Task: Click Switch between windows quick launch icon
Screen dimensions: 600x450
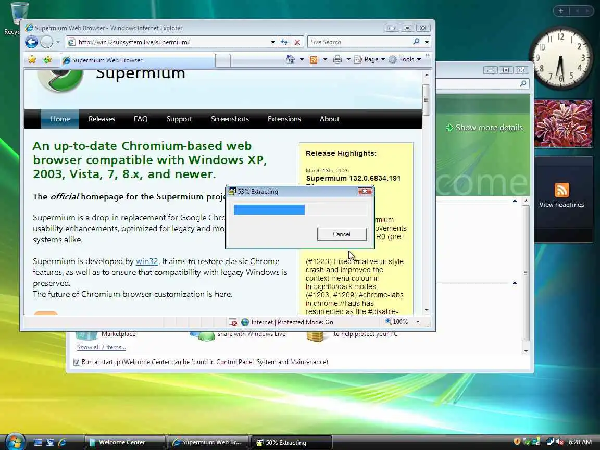Action: click(50, 442)
